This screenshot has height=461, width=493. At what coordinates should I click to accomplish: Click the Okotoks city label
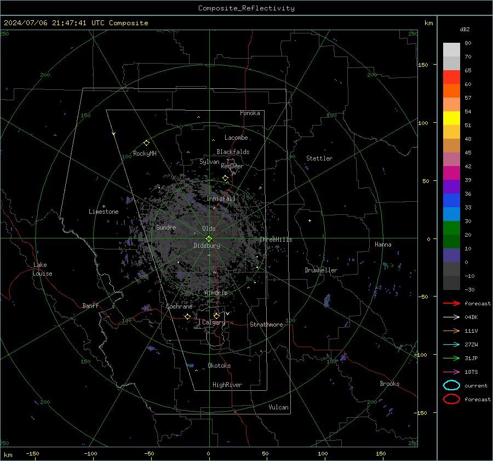tap(219, 366)
